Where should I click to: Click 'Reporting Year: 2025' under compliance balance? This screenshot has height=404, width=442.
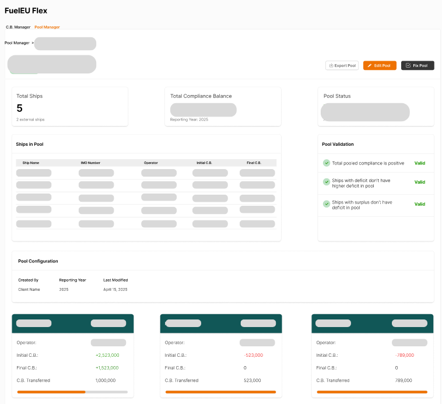pos(189,120)
